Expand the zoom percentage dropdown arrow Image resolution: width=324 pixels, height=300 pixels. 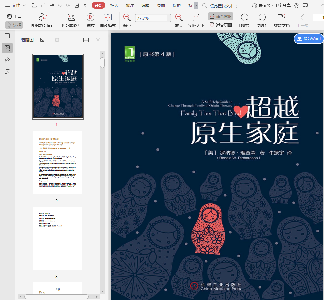point(169,18)
